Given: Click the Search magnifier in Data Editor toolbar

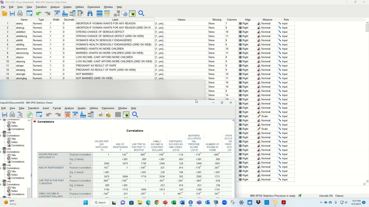Looking at the screenshot, I should click(x=141, y=13).
